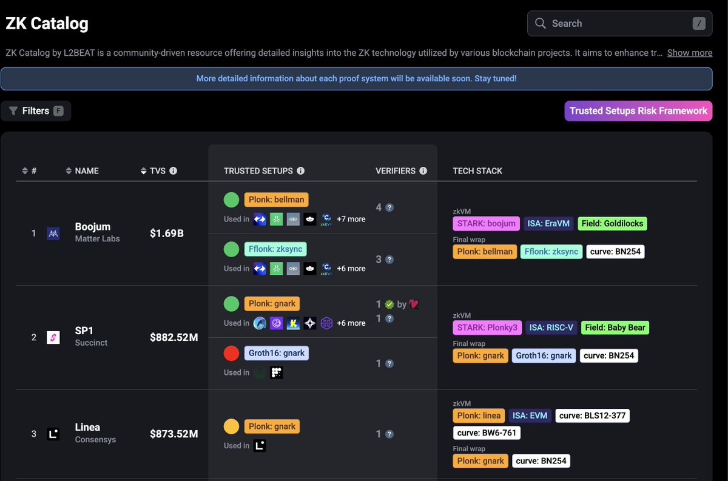Click question mark beside 3 verifiers
This screenshot has width=728, height=481.
point(389,260)
